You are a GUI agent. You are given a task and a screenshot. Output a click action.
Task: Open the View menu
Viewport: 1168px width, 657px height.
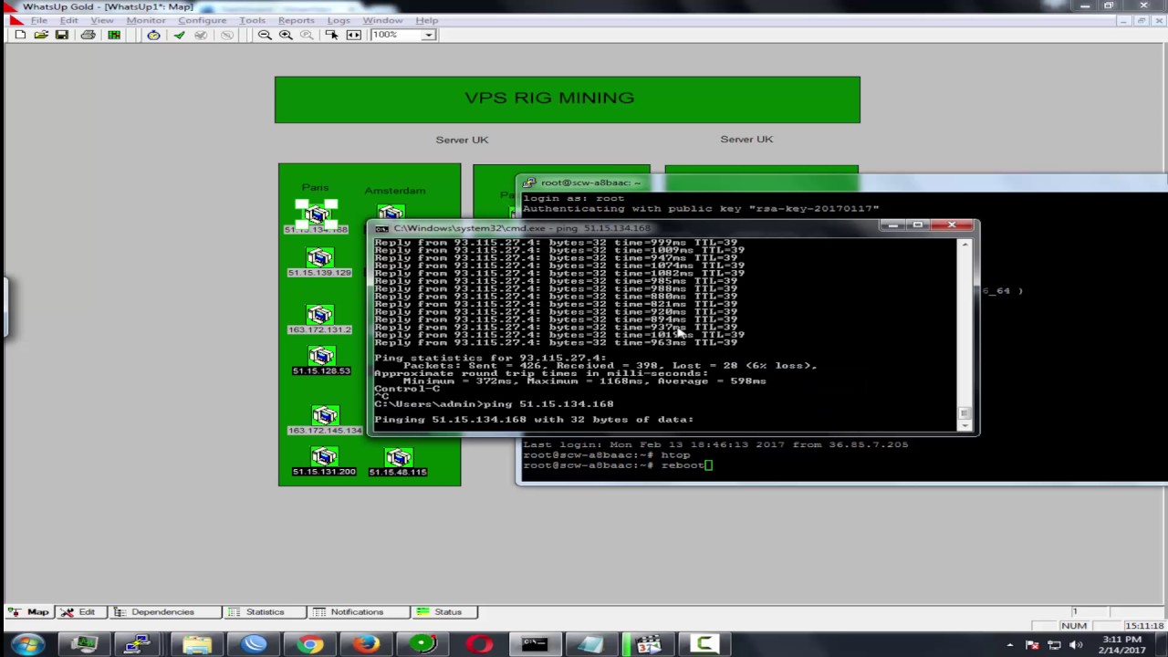pyautogui.click(x=102, y=20)
